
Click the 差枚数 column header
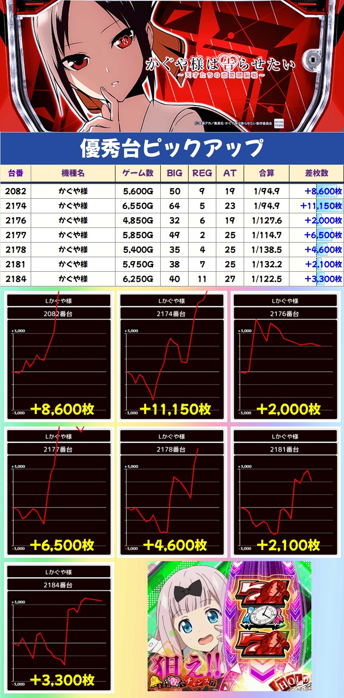tap(316, 173)
